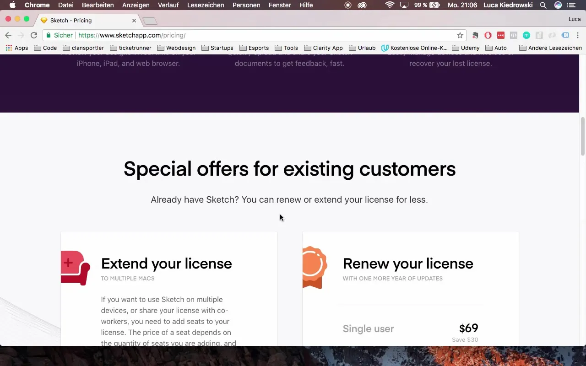Click the page's vertical scrollbar thumb

[x=583, y=136]
